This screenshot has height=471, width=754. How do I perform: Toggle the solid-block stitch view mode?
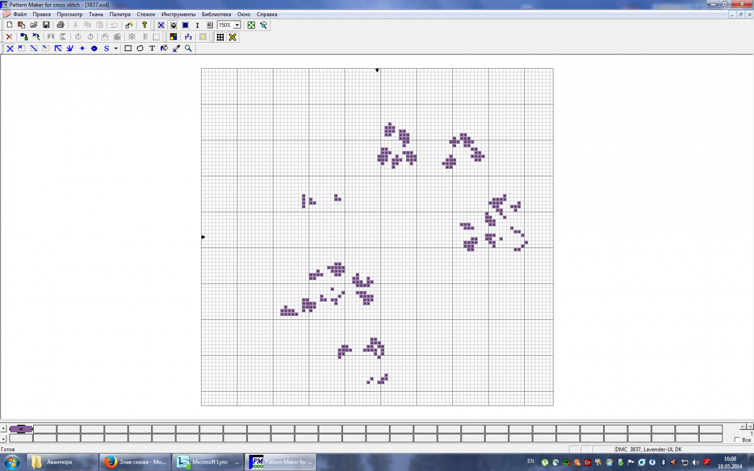(185, 25)
